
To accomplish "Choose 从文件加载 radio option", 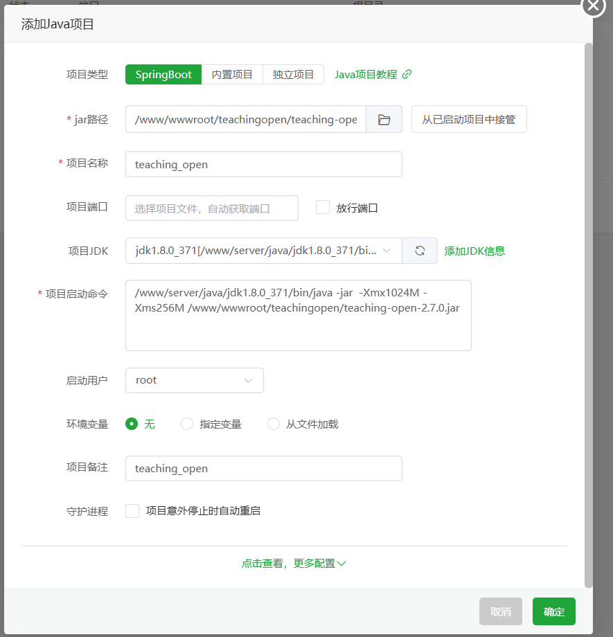I will click(274, 424).
